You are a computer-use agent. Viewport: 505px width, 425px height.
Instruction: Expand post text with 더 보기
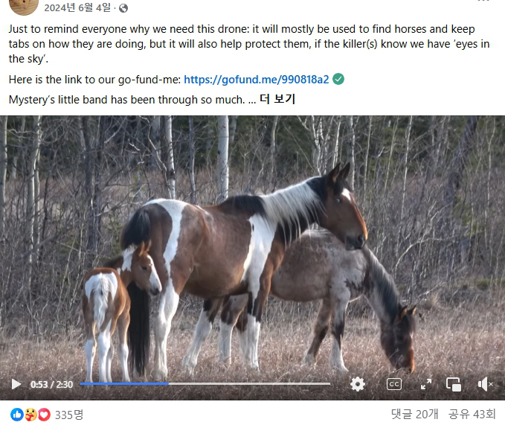point(277,99)
